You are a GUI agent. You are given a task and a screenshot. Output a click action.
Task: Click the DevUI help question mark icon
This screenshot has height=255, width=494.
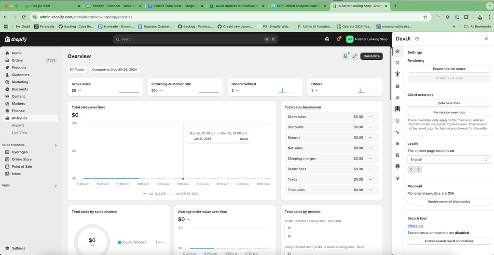[417, 39]
